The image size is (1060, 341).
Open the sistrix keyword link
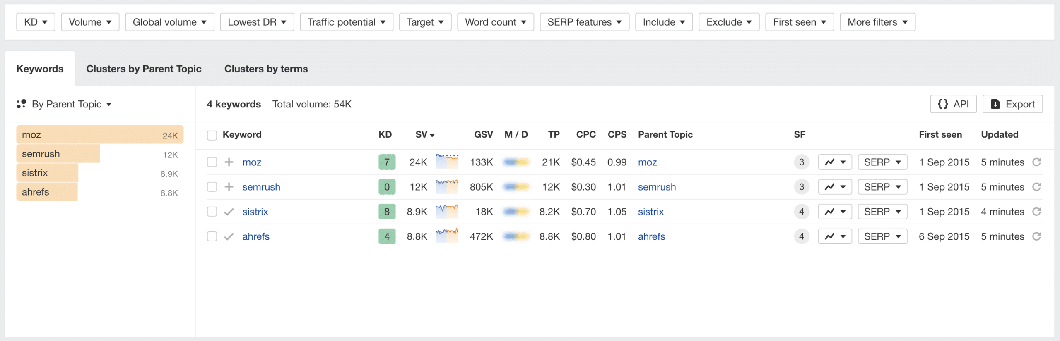[x=255, y=212]
